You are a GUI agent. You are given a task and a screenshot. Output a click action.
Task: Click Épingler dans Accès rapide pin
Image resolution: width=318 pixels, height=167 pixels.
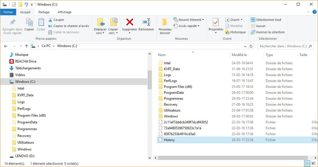click(x=12, y=22)
